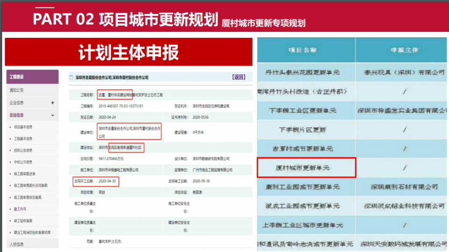Click the 【返回】 back link
Viewport: 449px width, 252px height.
pyautogui.click(x=239, y=77)
